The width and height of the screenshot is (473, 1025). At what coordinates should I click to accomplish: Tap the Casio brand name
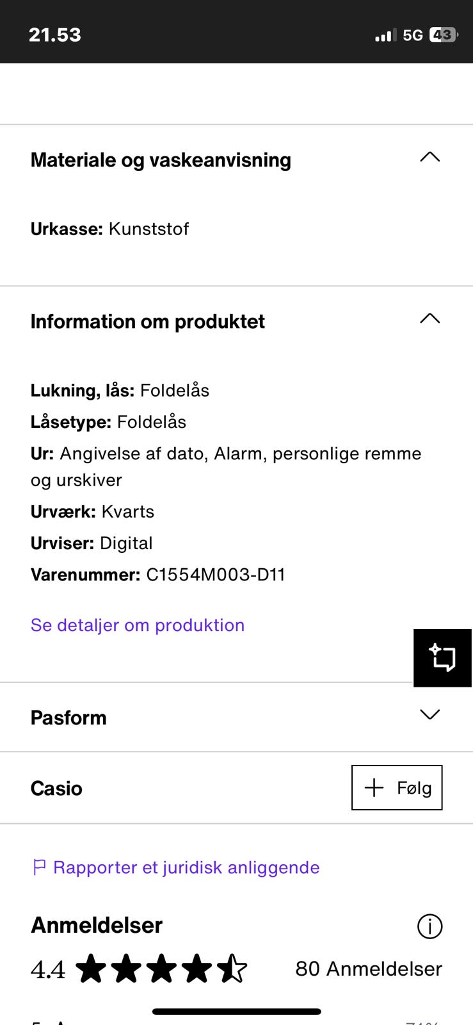[56, 788]
